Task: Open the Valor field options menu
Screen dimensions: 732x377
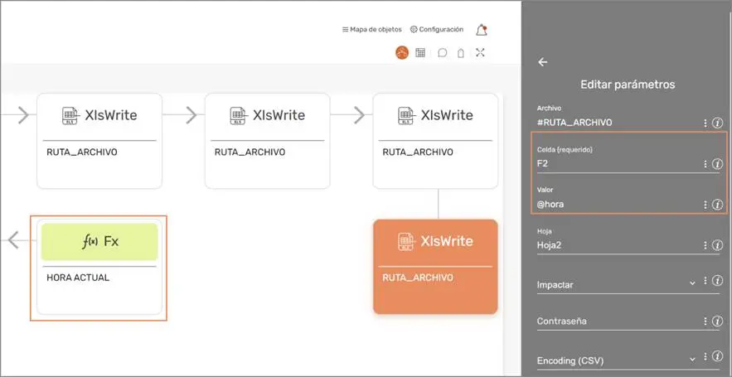Action: 705,205
